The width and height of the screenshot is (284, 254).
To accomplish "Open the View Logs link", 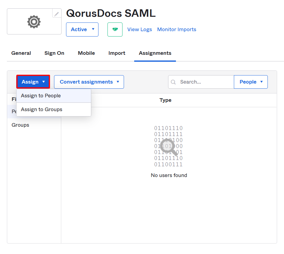I will [x=140, y=29].
